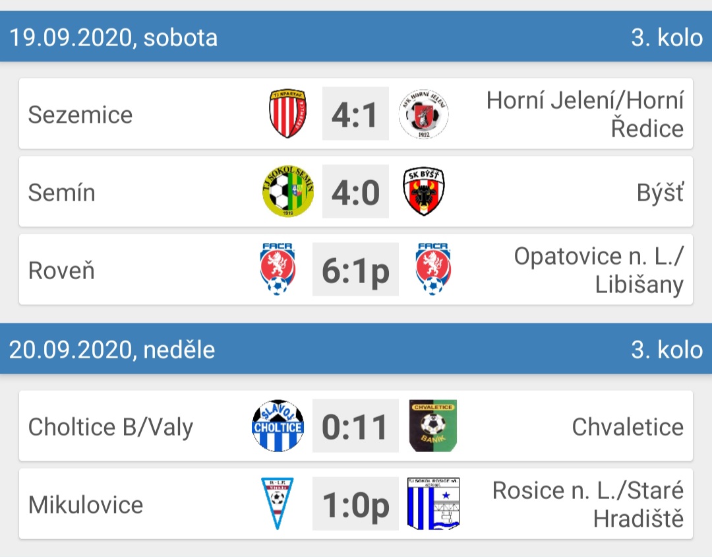The height and width of the screenshot is (557, 712).
Task: View the 6:1p Roveň match result
Action: tap(355, 269)
